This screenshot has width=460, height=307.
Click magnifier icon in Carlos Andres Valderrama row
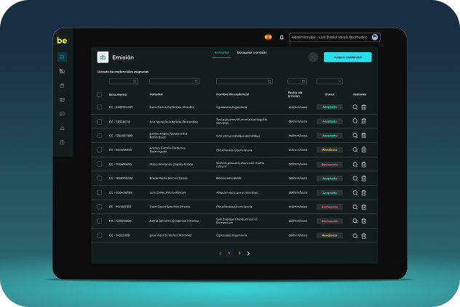coord(355,136)
